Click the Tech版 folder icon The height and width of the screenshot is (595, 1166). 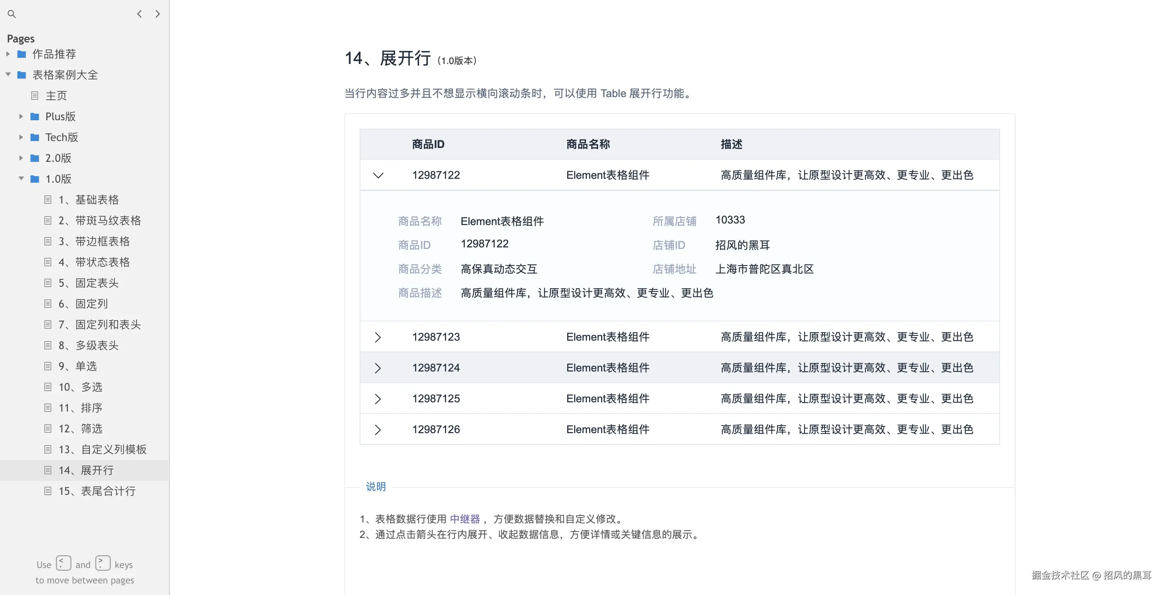(34, 138)
